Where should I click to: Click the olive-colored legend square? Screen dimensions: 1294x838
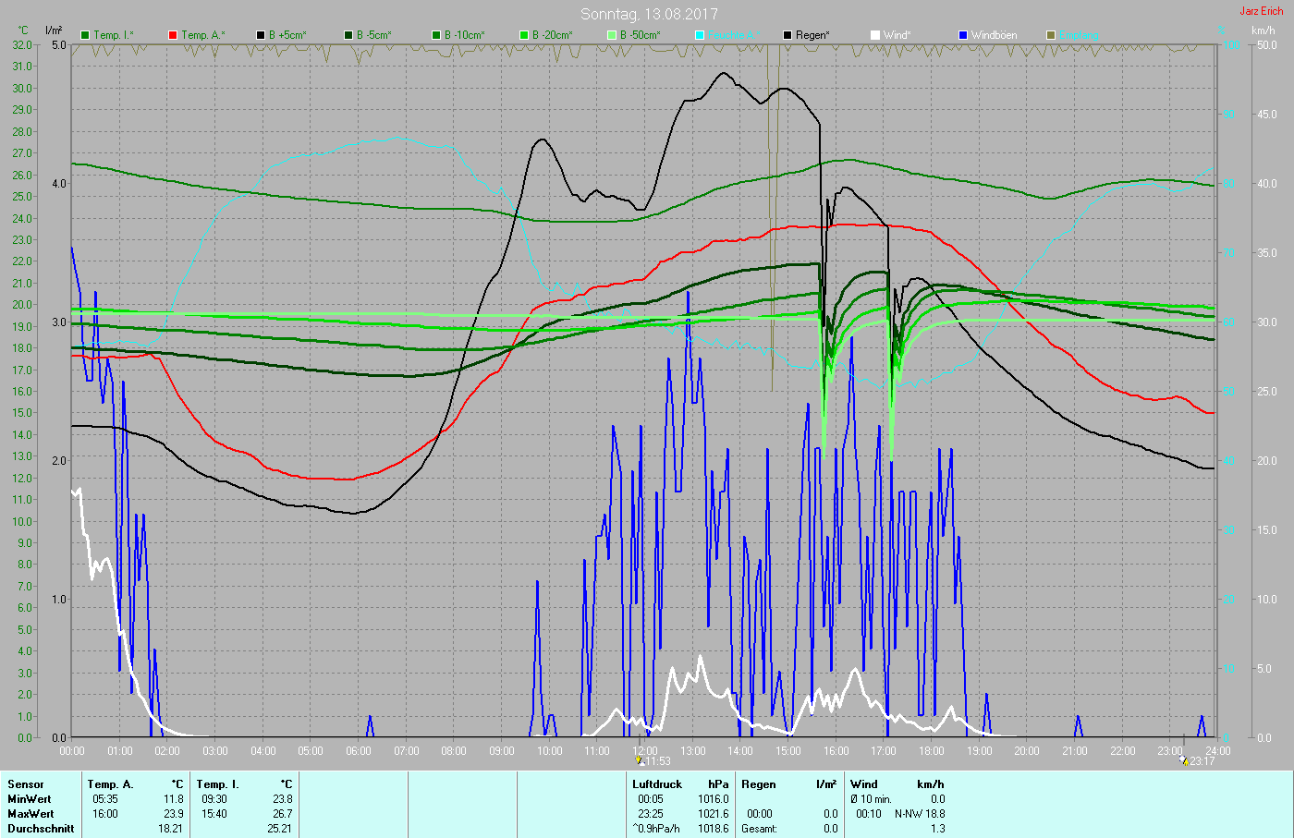click(x=1051, y=35)
